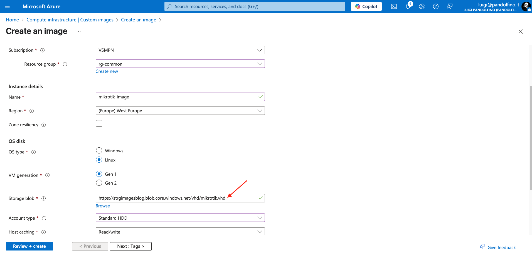Expand the Account type dropdown
Screen dimensions: 532x253
(180, 218)
